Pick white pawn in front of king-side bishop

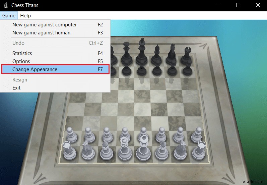point(161,135)
